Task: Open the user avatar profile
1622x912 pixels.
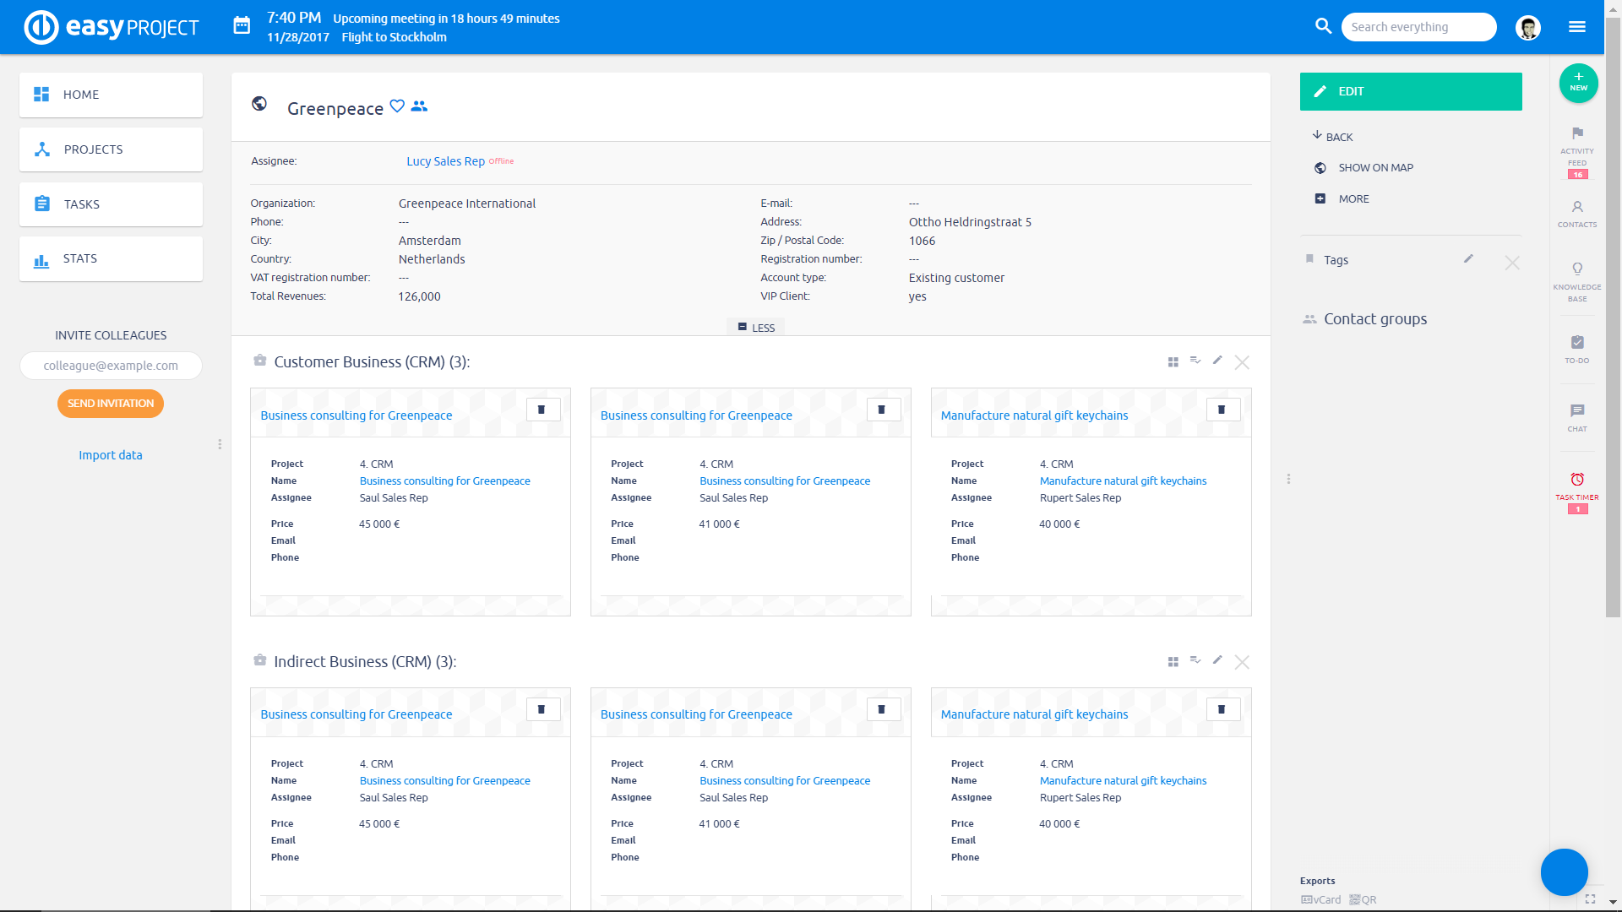Action: 1527,27
